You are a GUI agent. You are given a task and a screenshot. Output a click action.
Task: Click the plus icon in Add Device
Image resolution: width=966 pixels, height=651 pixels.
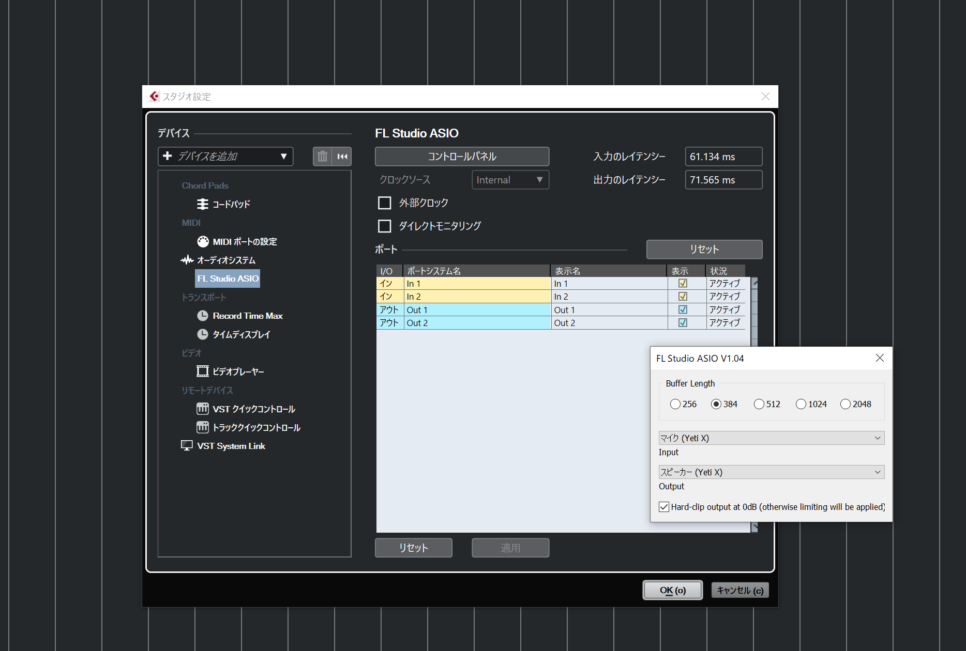167,156
